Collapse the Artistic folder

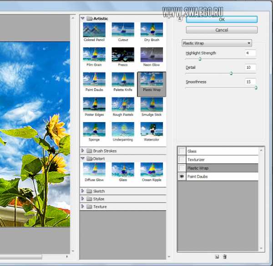(x=82, y=18)
